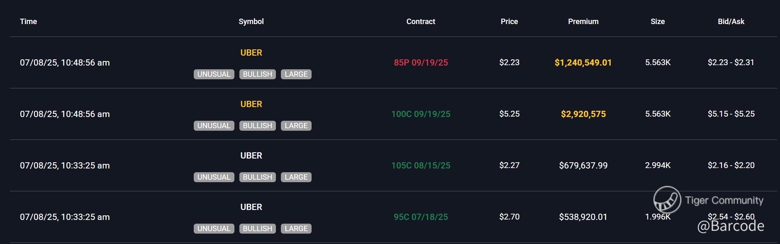Image resolution: width=780 pixels, height=244 pixels.
Task: Sort by the Premium column header
Action: click(583, 22)
